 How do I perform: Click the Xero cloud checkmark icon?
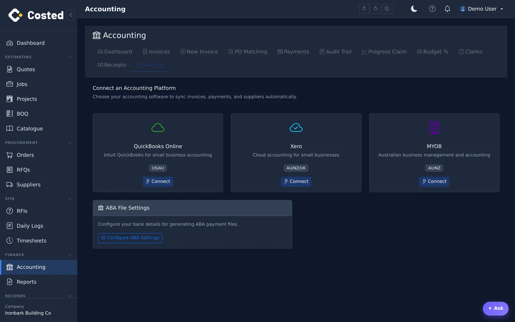(x=296, y=128)
